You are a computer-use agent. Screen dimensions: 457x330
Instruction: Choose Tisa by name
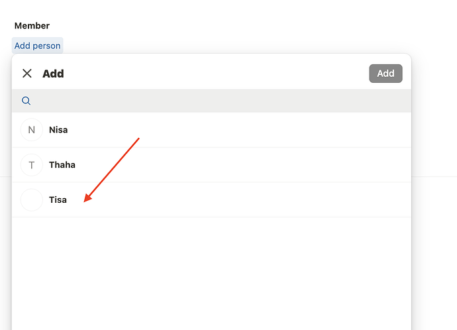[x=58, y=199]
